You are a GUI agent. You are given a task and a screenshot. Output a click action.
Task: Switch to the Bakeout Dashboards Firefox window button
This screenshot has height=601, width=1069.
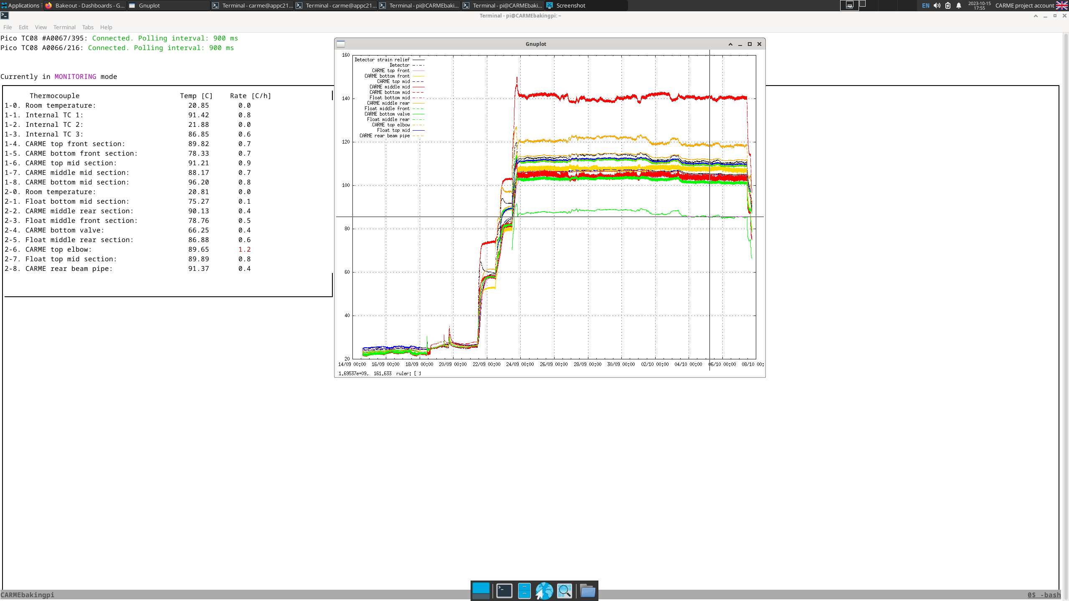[85, 5]
